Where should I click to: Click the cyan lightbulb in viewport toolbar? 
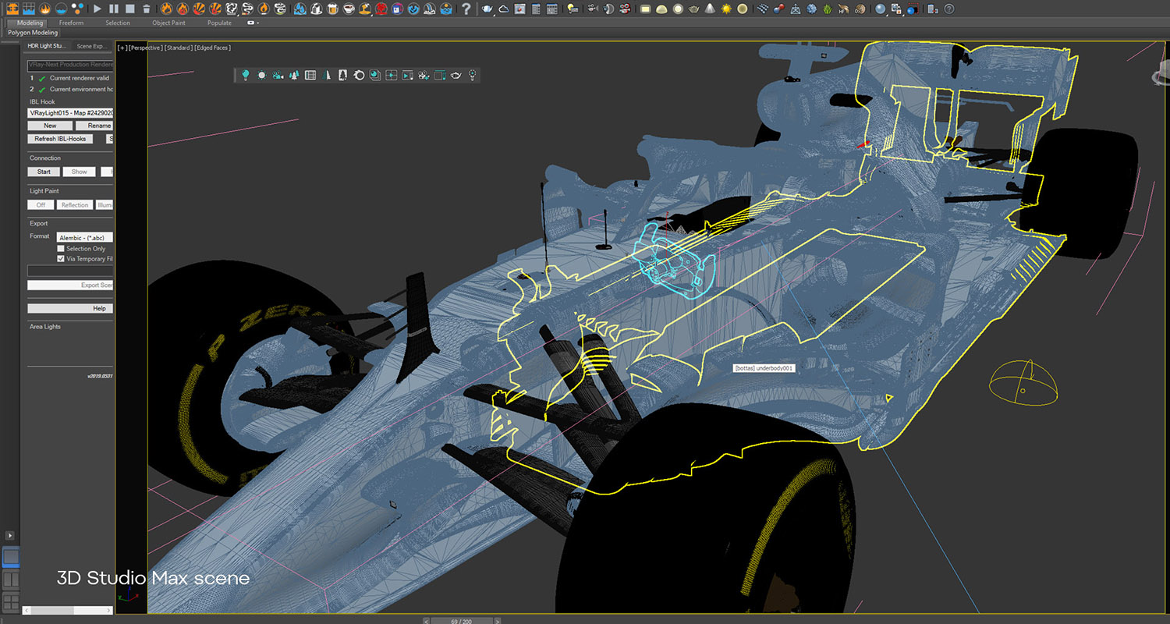coord(246,75)
